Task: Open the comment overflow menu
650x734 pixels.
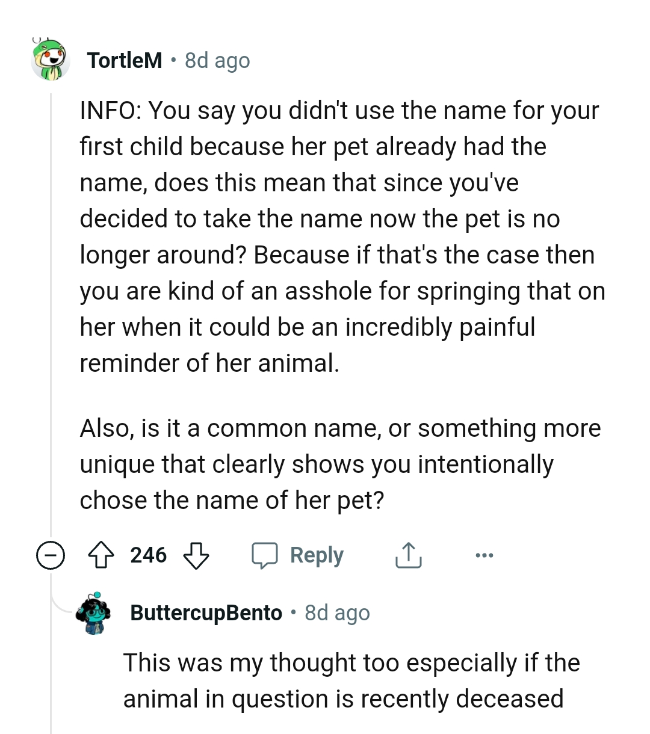Action: 484,555
